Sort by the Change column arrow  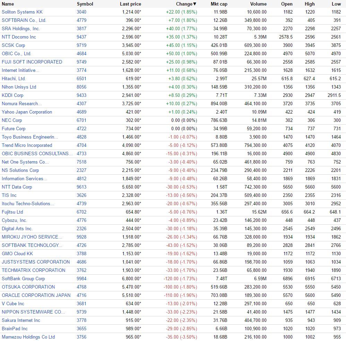click(194, 4)
